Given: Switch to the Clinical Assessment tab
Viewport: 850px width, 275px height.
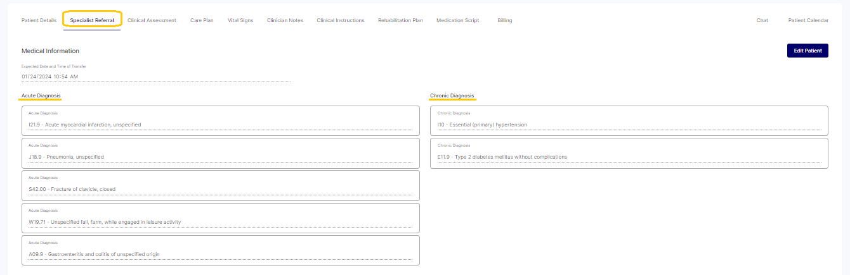Looking at the screenshot, I should click(x=152, y=20).
